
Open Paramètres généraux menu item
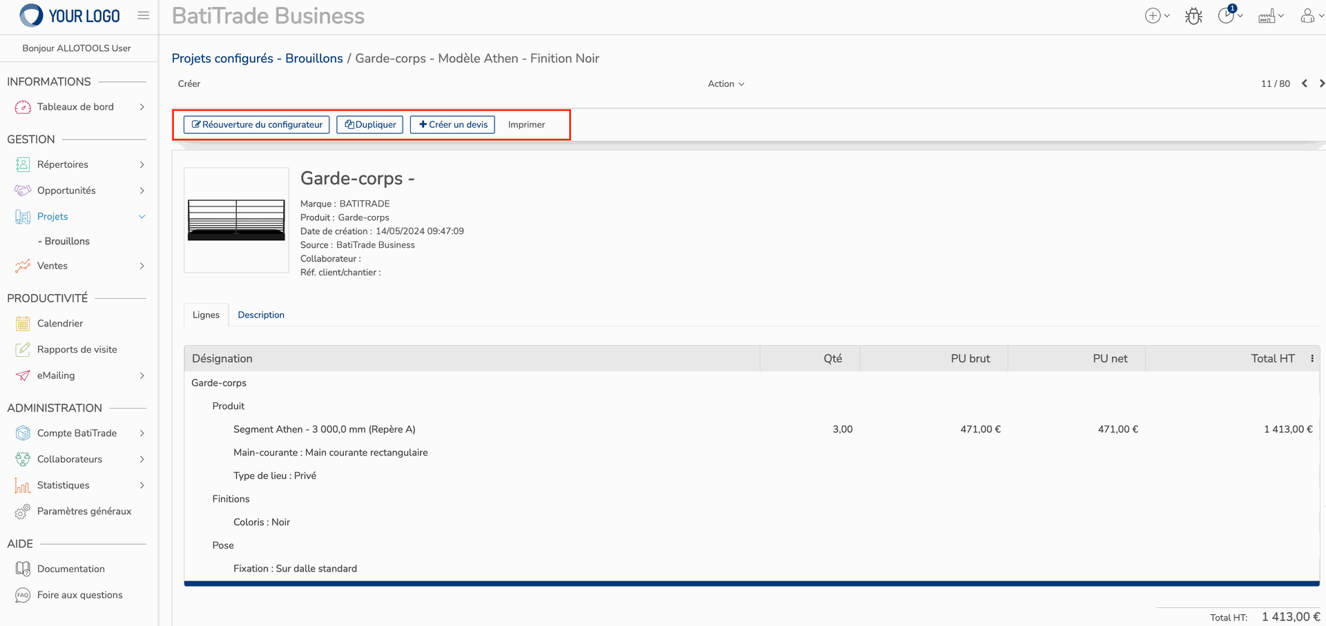pyautogui.click(x=84, y=511)
